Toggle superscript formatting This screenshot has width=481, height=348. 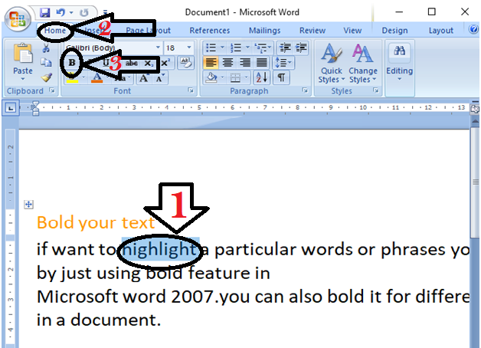coord(165,63)
